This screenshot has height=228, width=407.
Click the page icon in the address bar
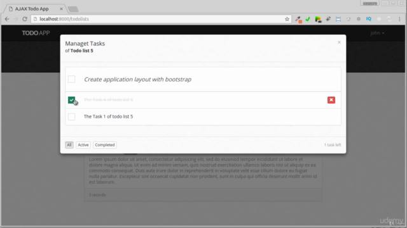tap(36, 19)
